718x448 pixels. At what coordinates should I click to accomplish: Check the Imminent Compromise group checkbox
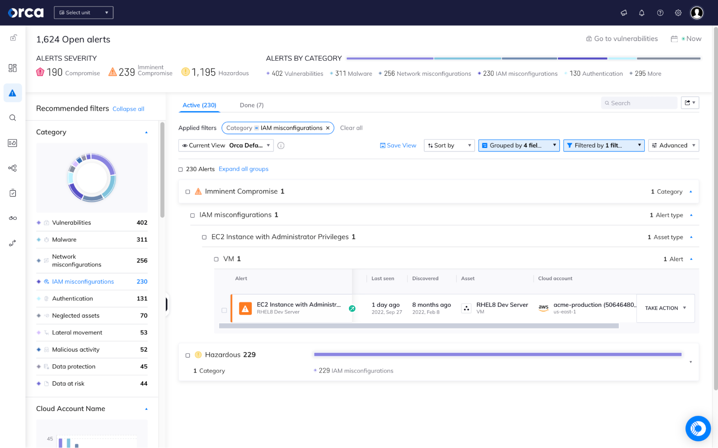point(187,192)
